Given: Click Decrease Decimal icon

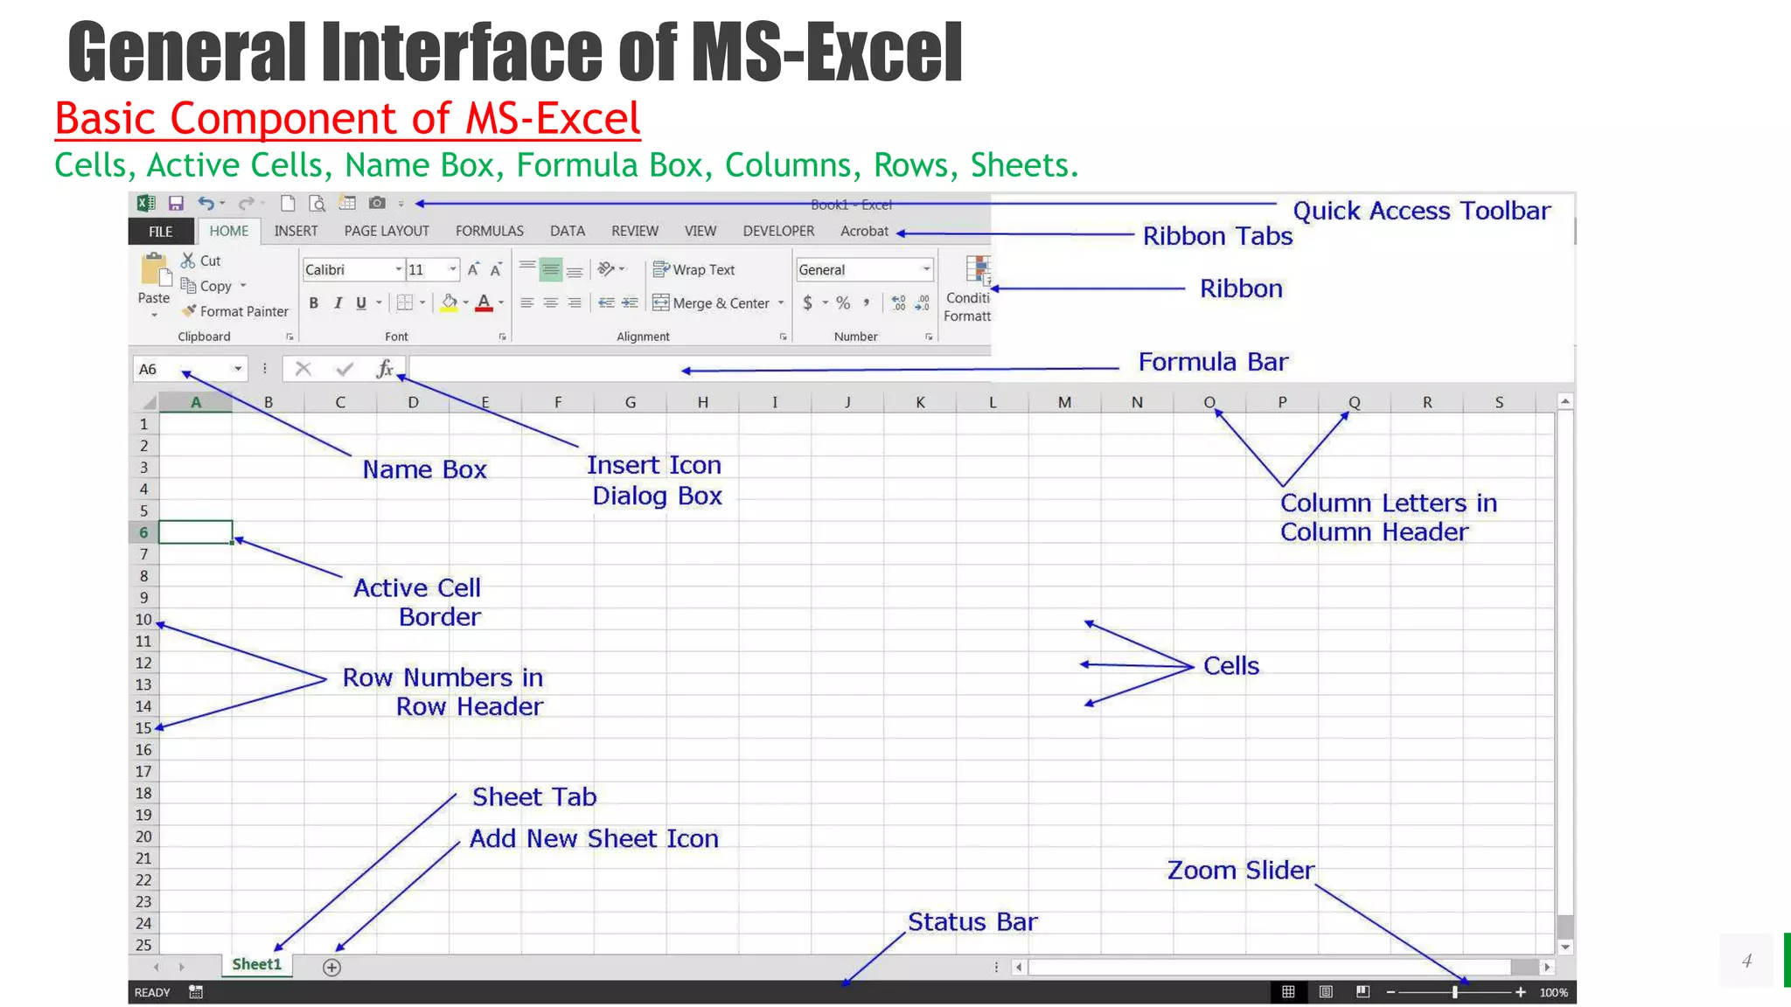Looking at the screenshot, I should coord(923,303).
